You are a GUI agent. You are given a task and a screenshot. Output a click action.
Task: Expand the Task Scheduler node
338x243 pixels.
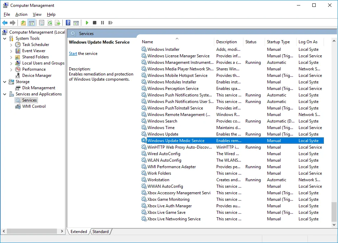tap(11, 45)
